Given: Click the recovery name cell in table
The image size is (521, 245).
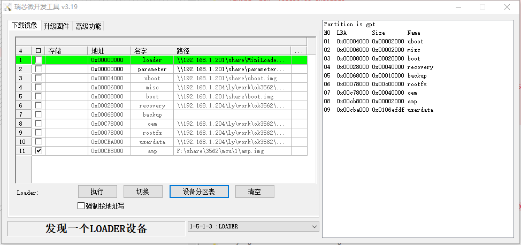Looking at the screenshot, I should pyautogui.click(x=151, y=105).
